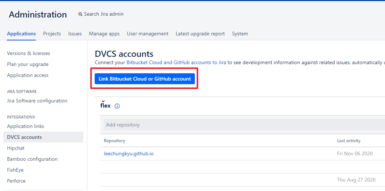Select the Fri Nov 06 2020 date
The height and width of the screenshot is (191, 385).
355,154
